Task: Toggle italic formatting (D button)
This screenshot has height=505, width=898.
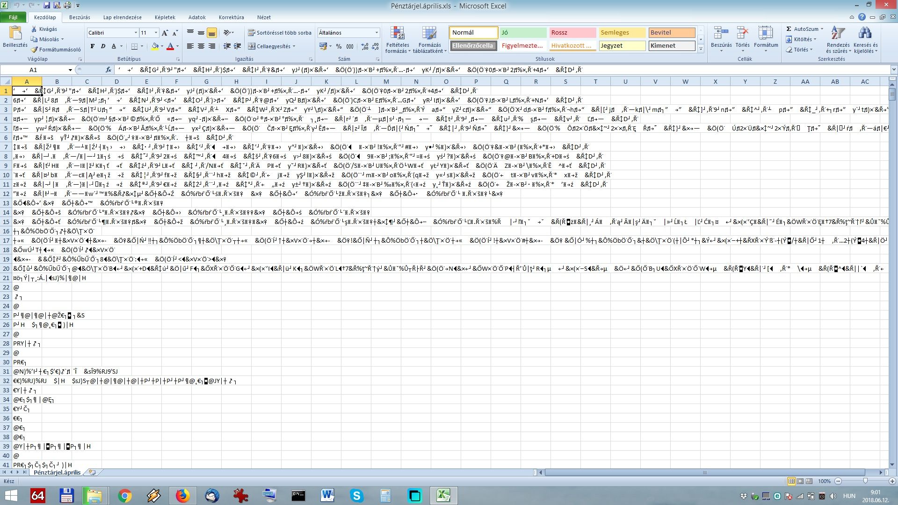Action: [103, 46]
